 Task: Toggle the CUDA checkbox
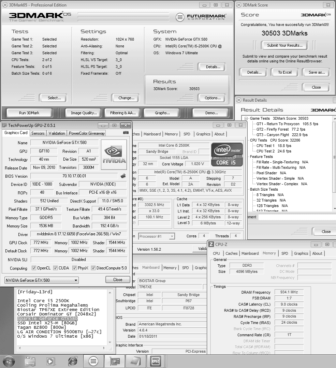pos(55,268)
